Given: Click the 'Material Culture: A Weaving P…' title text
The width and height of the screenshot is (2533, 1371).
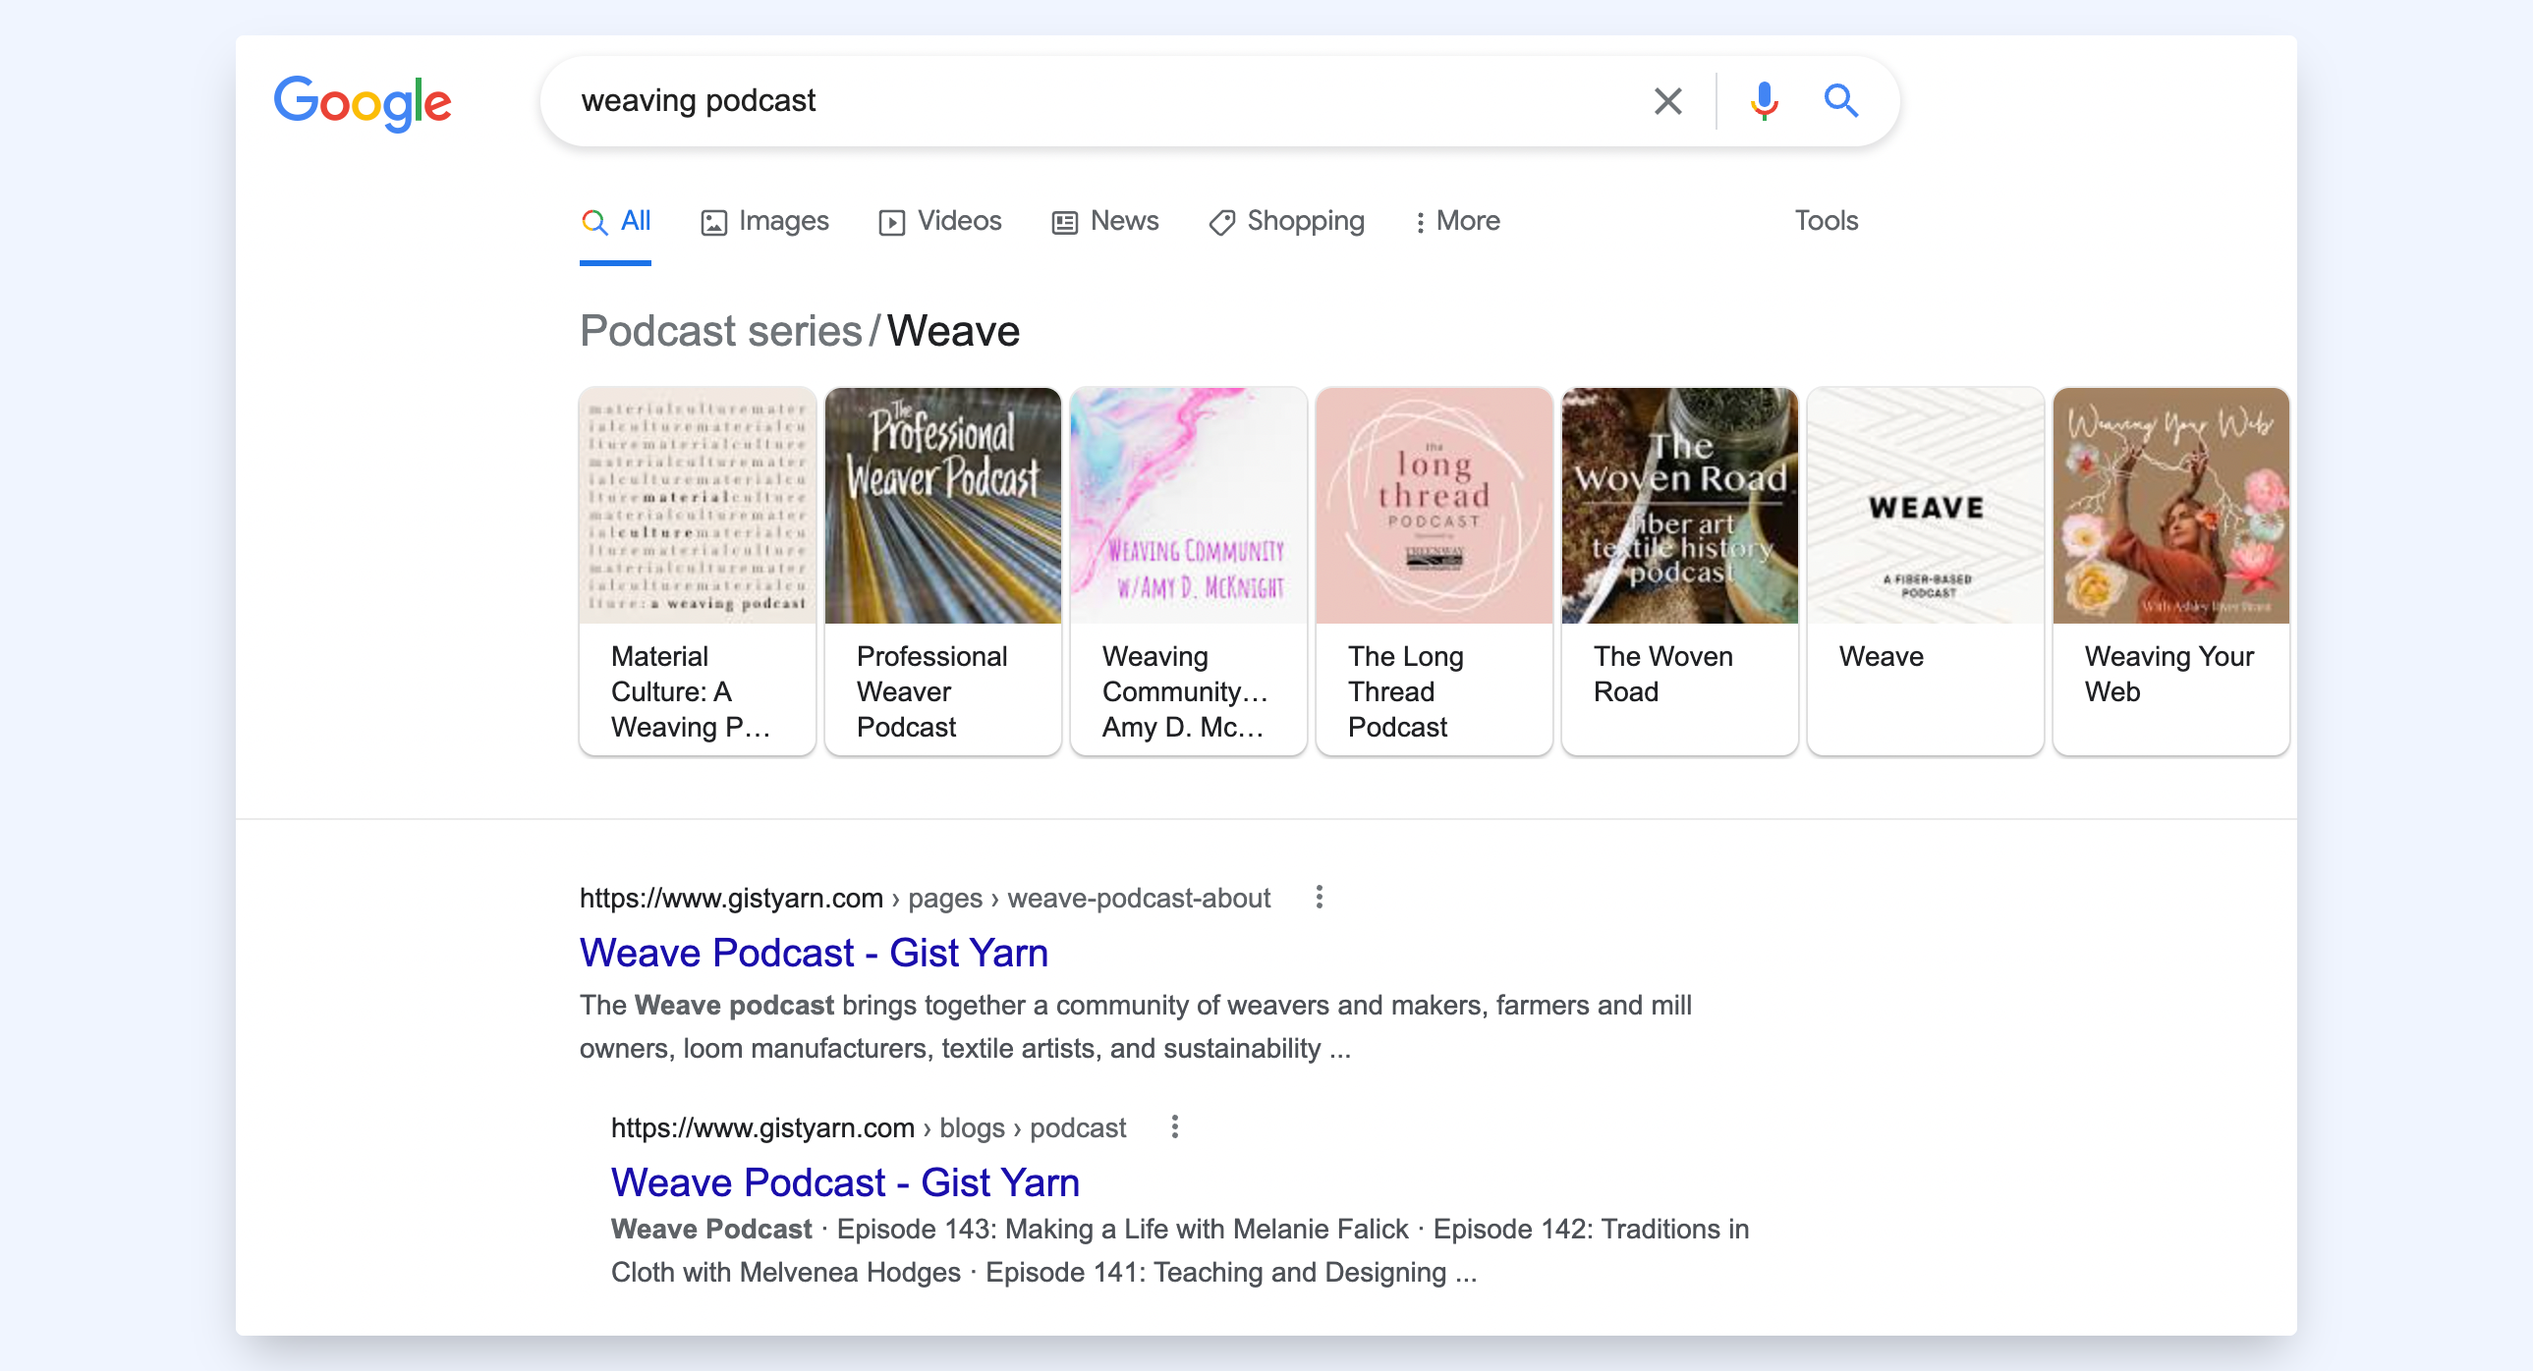Looking at the screenshot, I should pos(691,692).
